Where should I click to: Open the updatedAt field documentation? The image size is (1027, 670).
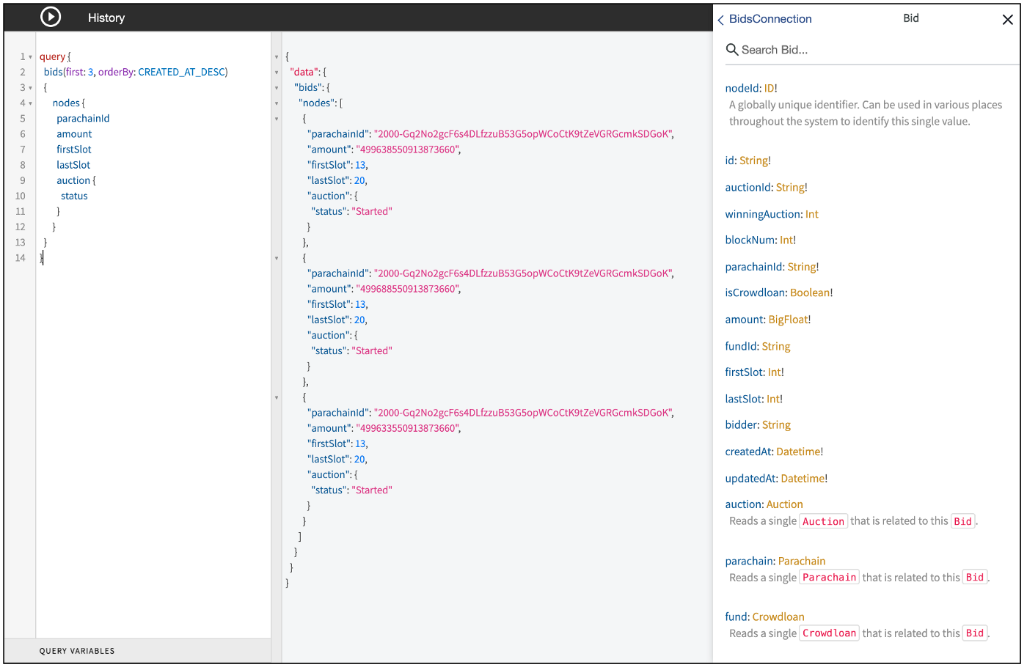(x=751, y=478)
